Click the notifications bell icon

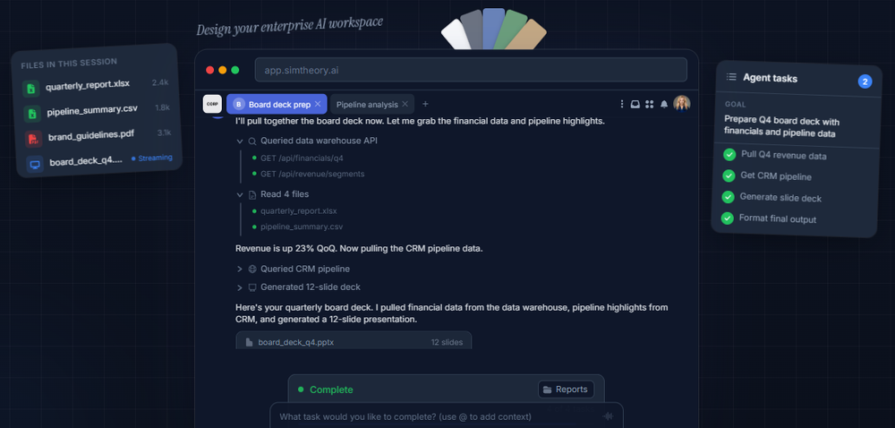(x=664, y=104)
